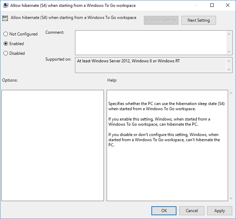The image size is (236, 219).
Task: Close the dialog with the X button
Action: pos(228,5)
